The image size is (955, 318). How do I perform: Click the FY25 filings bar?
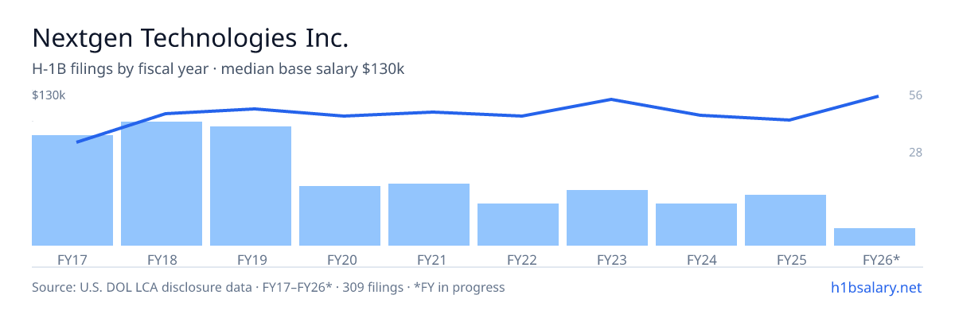785,220
